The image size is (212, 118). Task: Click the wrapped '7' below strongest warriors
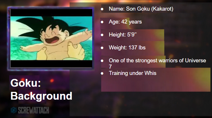(110, 67)
